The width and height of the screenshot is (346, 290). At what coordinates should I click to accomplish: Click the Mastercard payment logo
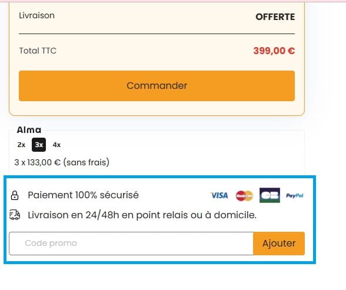244,196
